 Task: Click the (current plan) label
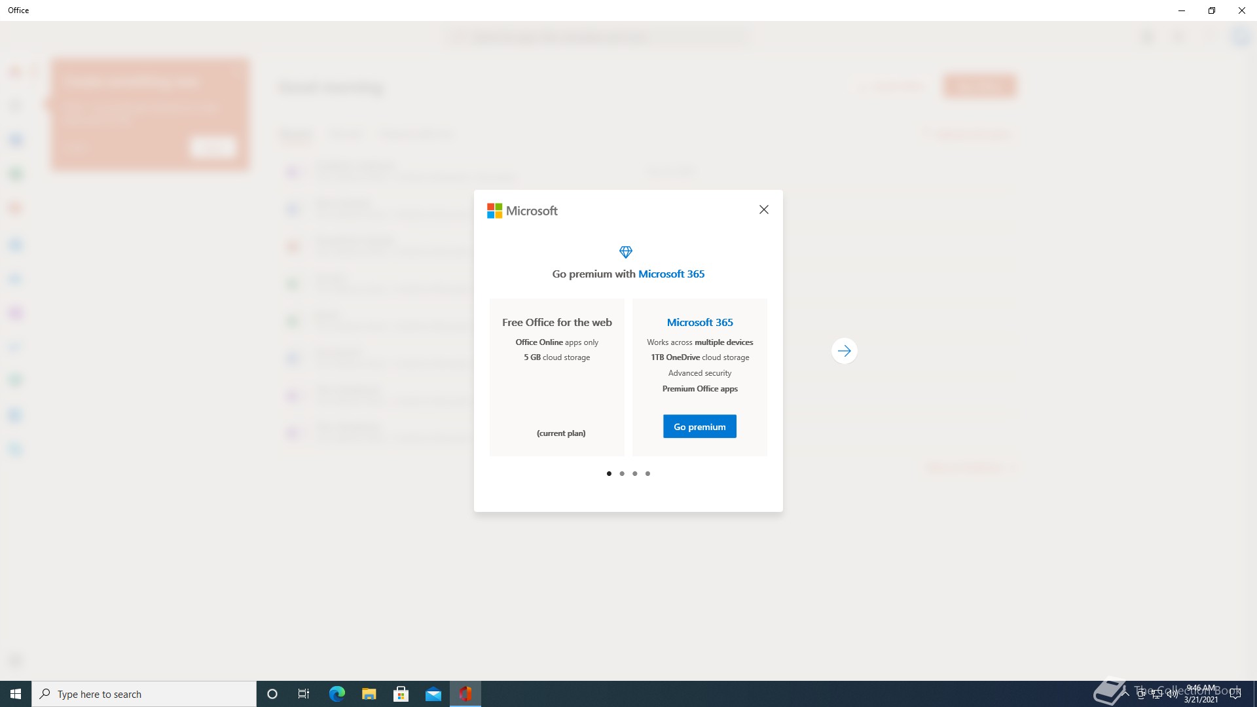coord(561,433)
